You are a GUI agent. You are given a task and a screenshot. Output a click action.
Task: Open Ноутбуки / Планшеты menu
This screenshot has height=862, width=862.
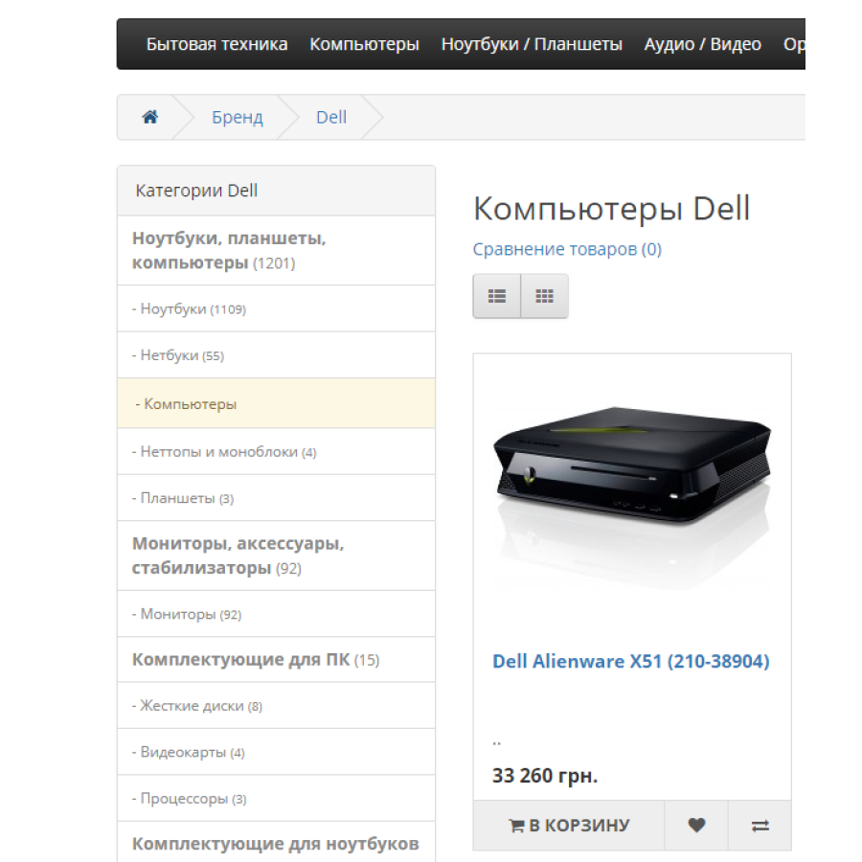tap(532, 44)
